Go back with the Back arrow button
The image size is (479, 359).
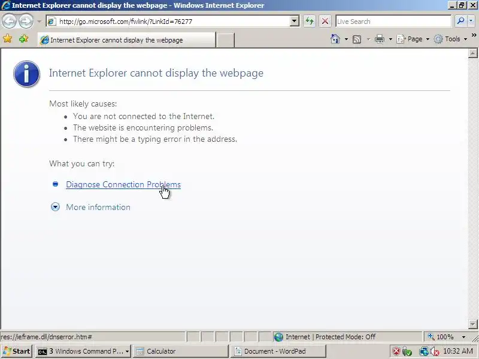[10, 22]
